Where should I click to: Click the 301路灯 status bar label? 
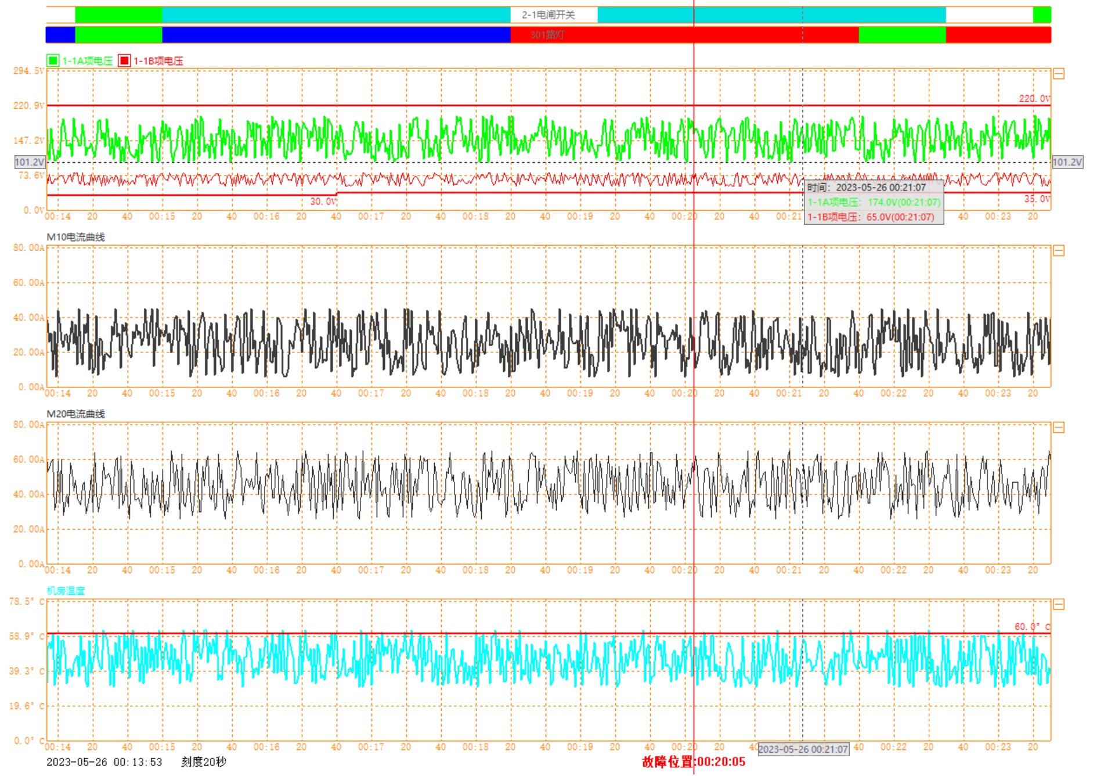coord(547,35)
